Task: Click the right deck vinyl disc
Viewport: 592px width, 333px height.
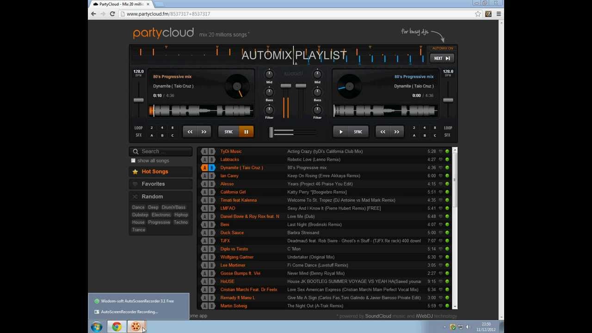Action: coord(349,86)
